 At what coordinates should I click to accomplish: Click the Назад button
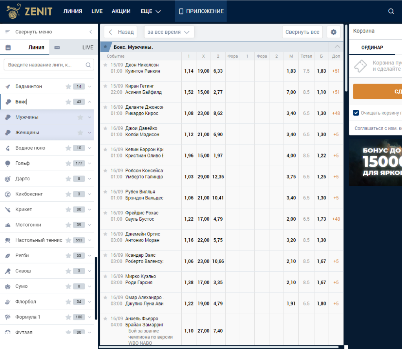pos(121,32)
